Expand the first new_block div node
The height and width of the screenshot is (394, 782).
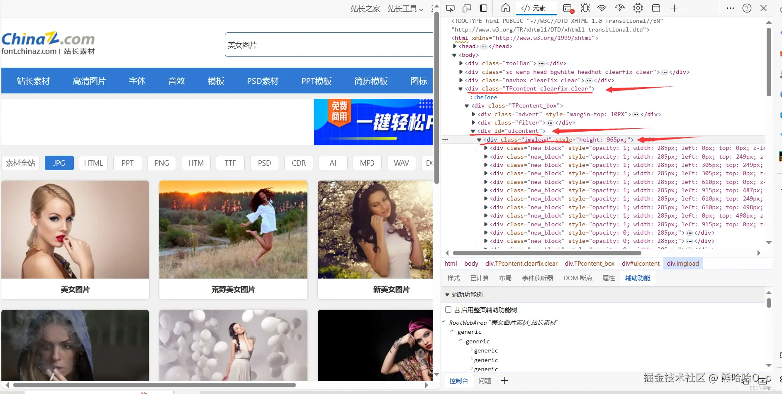(486, 148)
